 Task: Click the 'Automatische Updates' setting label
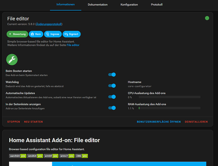tap(20, 93)
